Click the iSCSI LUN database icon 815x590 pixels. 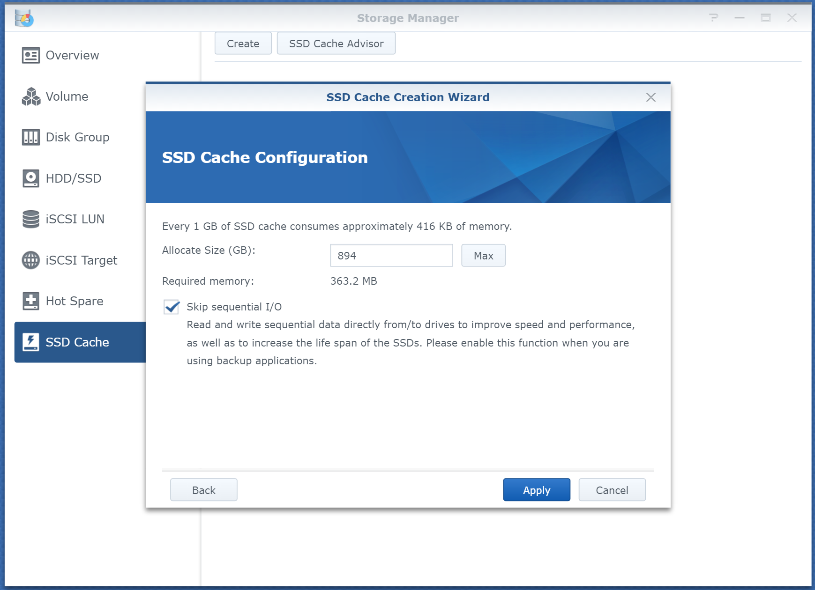coord(31,219)
